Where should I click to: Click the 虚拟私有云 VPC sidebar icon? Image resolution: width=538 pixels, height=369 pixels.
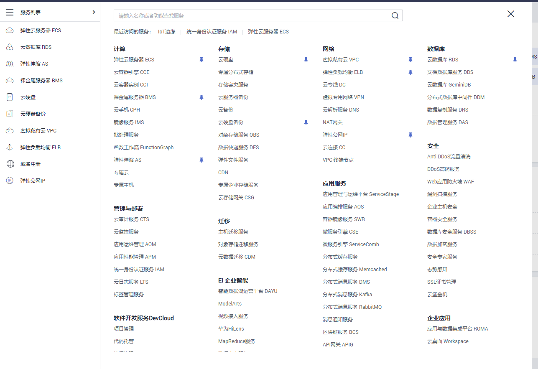click(x=10, y=130)
